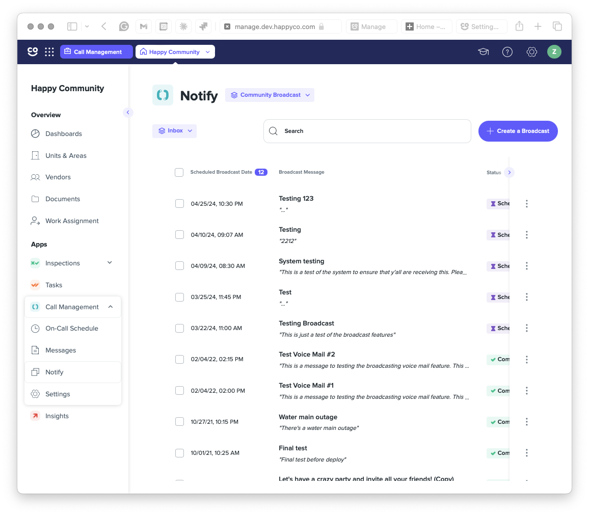Open the help question mark icon
The width and height of the screenshot is (589, 515).
tap(507, 52)
